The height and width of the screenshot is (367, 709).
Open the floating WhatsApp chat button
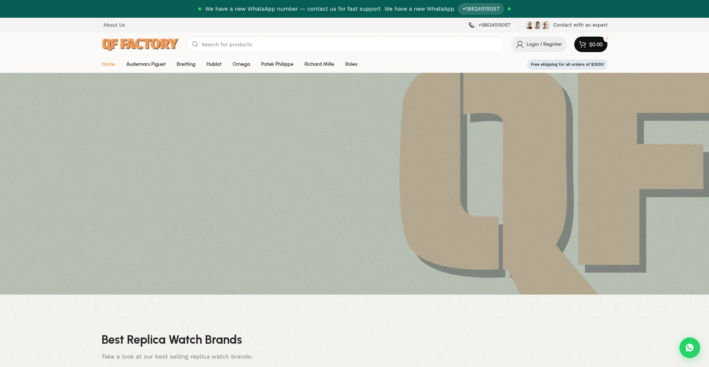pyautogui.click(x=689, y=348)
